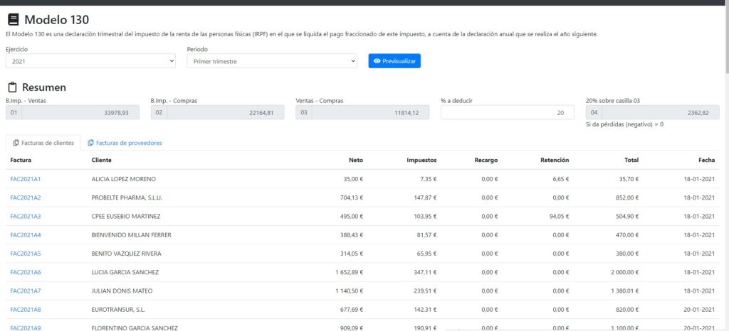This screenshot has height=331, width=729.
Task: Expand the Periodo dropdown
Action: pyautogui.click(x=271, y=62)
